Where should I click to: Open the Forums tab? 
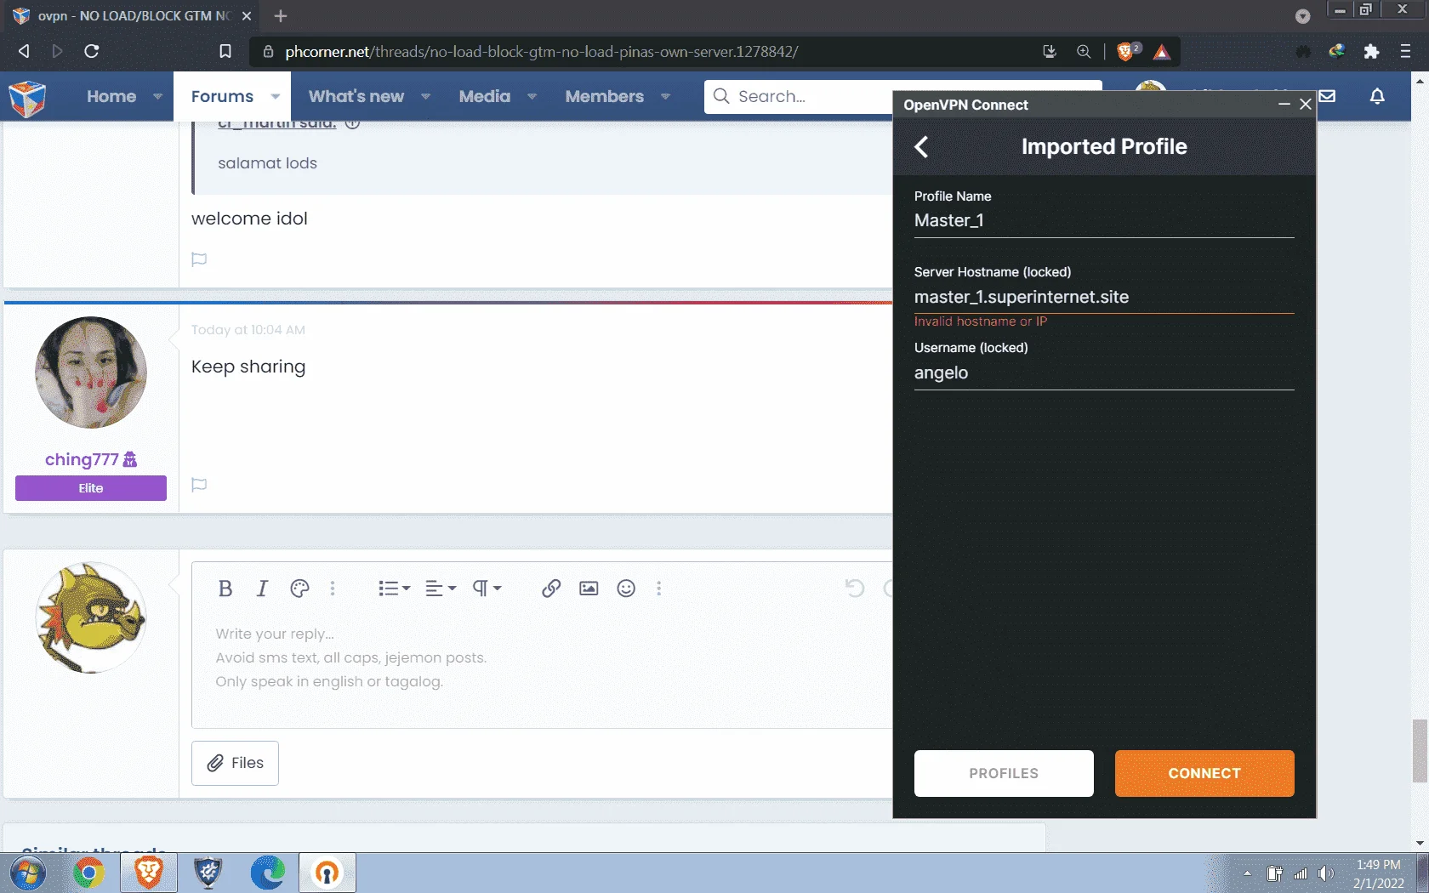click(x=222, y=96)
